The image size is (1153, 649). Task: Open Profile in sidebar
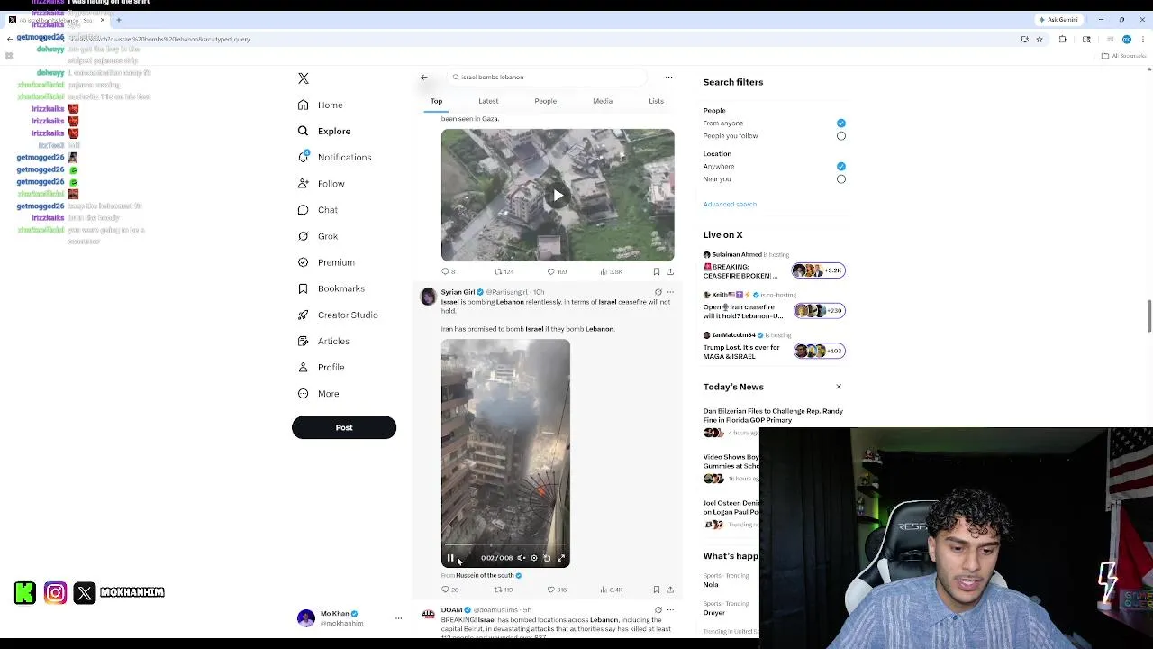pos(322,368)
